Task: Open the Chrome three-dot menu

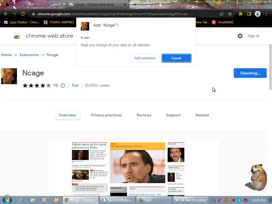Action: 266,14
